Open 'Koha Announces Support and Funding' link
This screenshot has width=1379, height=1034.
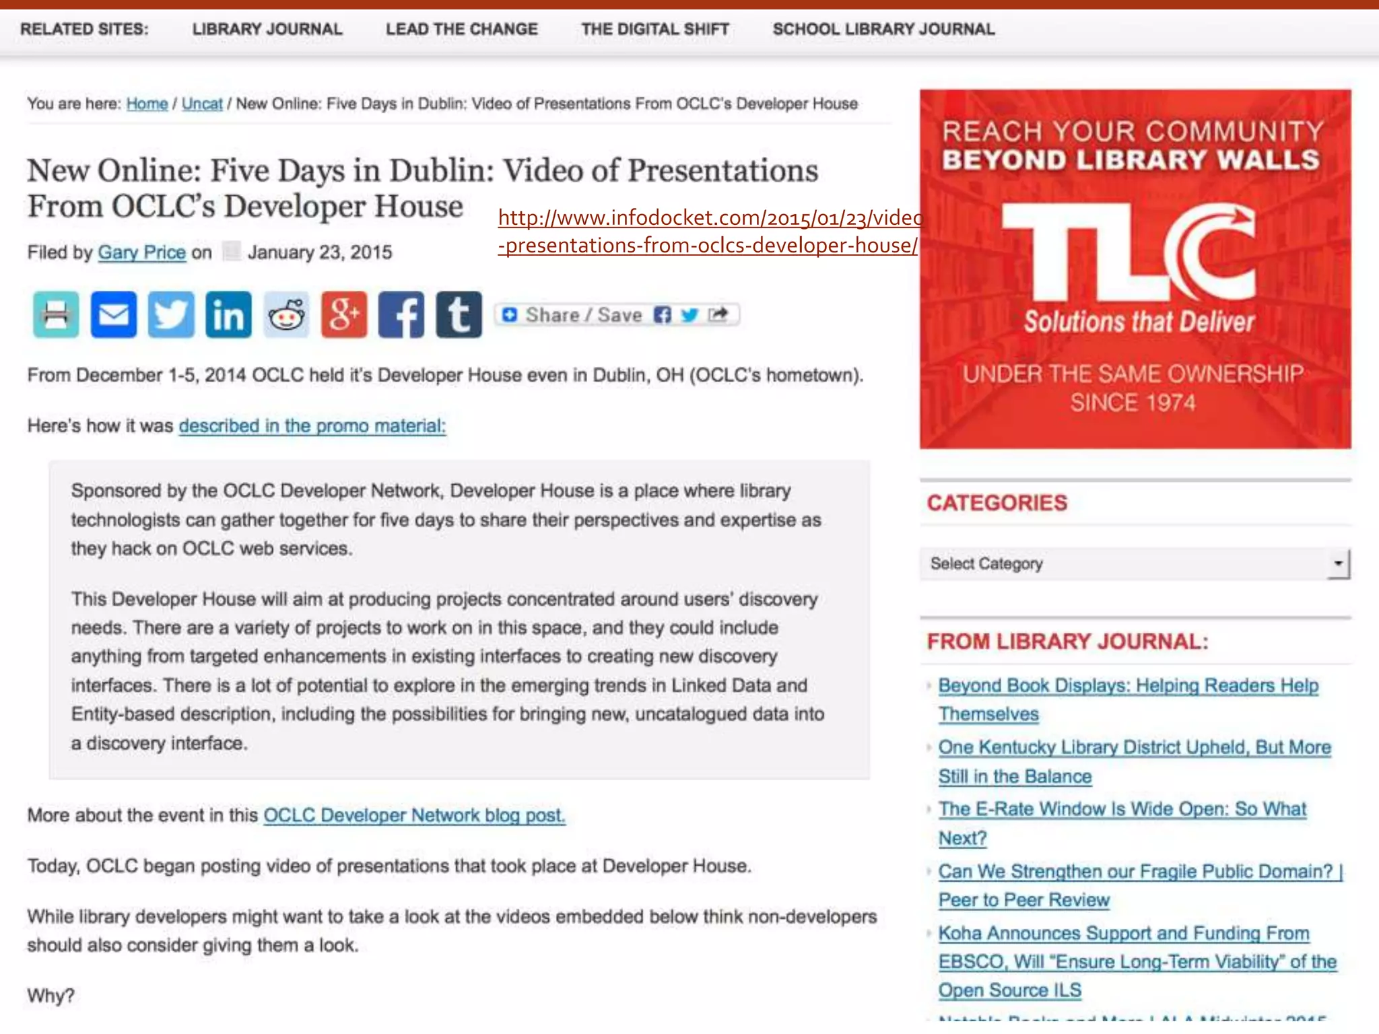tap(1137, 961)
